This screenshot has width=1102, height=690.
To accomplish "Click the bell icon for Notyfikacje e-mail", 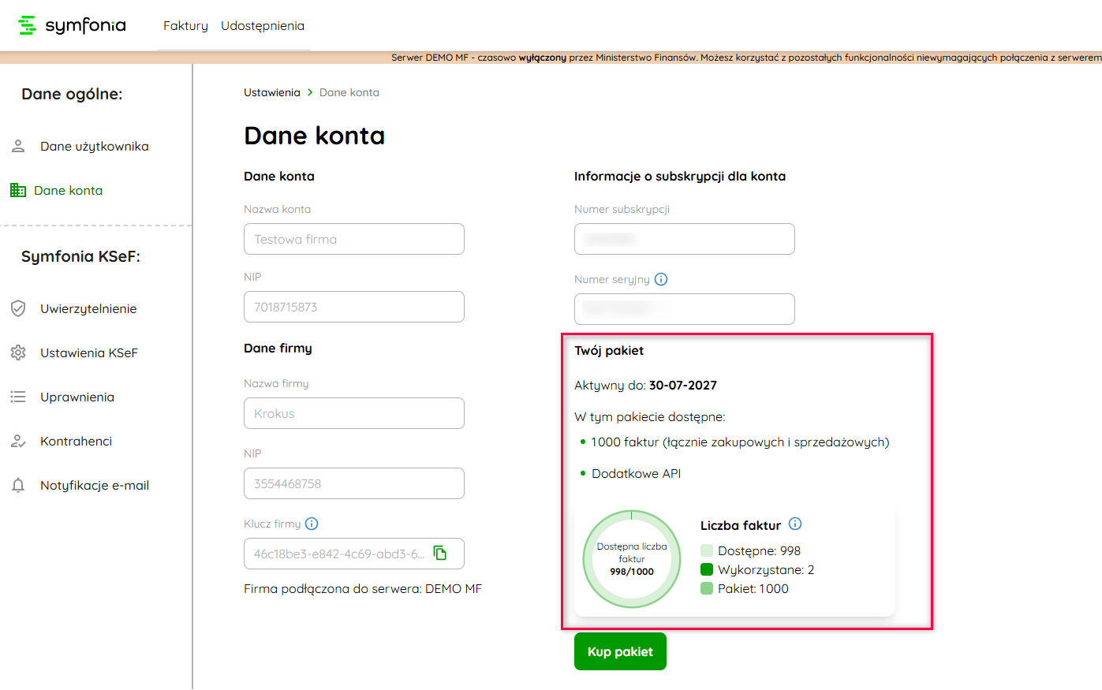I will (18, 485).
